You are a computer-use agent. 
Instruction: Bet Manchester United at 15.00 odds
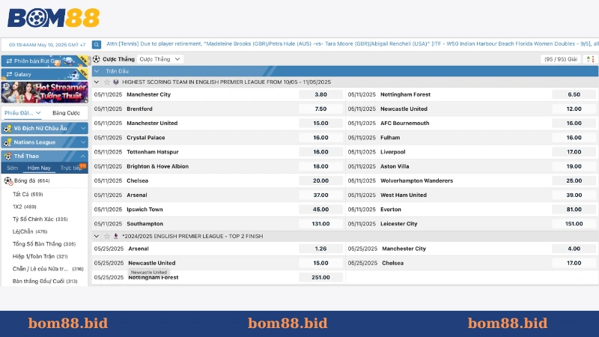[x=320, y=123]
